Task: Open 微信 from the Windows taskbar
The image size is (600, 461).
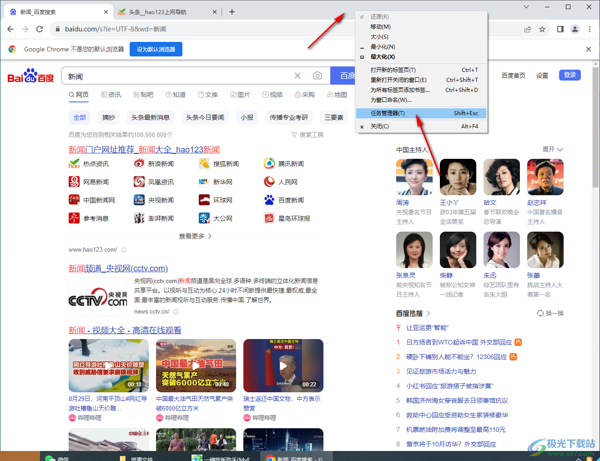Action: click(57, 457)
